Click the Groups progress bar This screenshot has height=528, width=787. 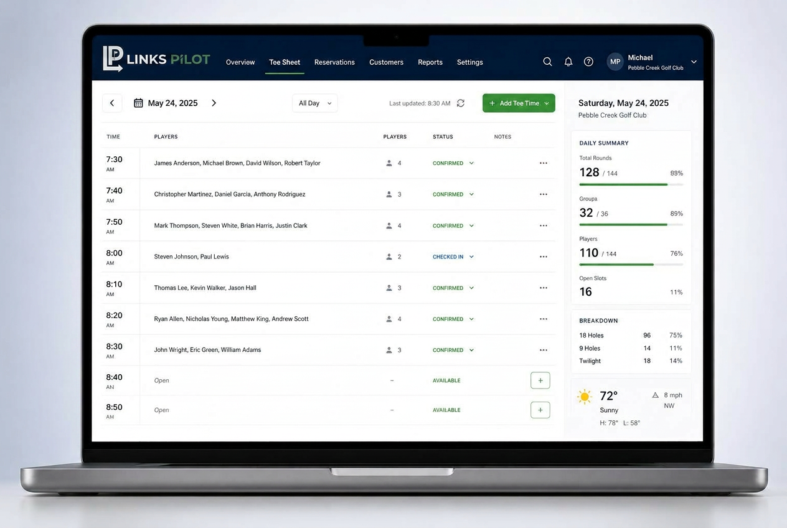pyautogui.click(x=631, y=224)
